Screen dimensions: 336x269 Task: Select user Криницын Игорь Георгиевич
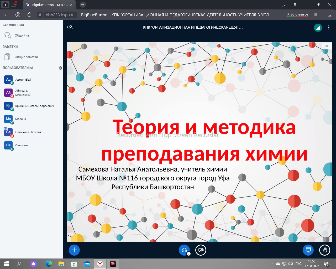click(x=34, y=106)
